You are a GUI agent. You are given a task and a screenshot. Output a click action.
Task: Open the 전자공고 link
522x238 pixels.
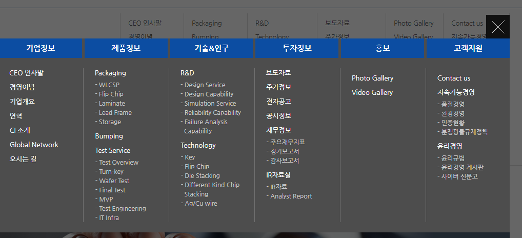(x=278, y=102)
